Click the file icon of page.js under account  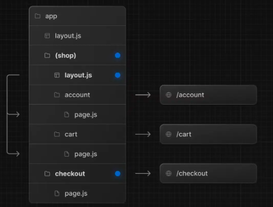(67, 114)
